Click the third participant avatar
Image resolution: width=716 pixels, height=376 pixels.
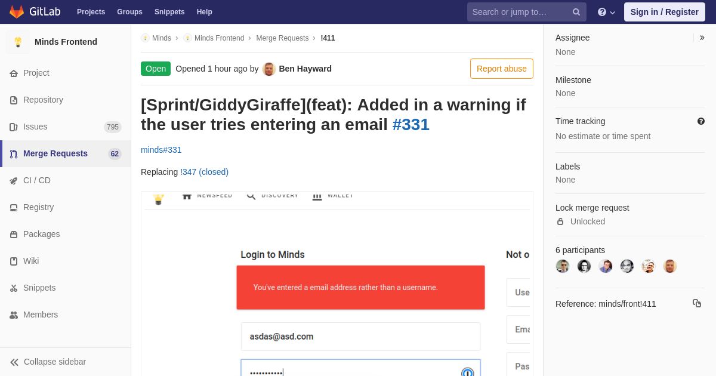606,266
